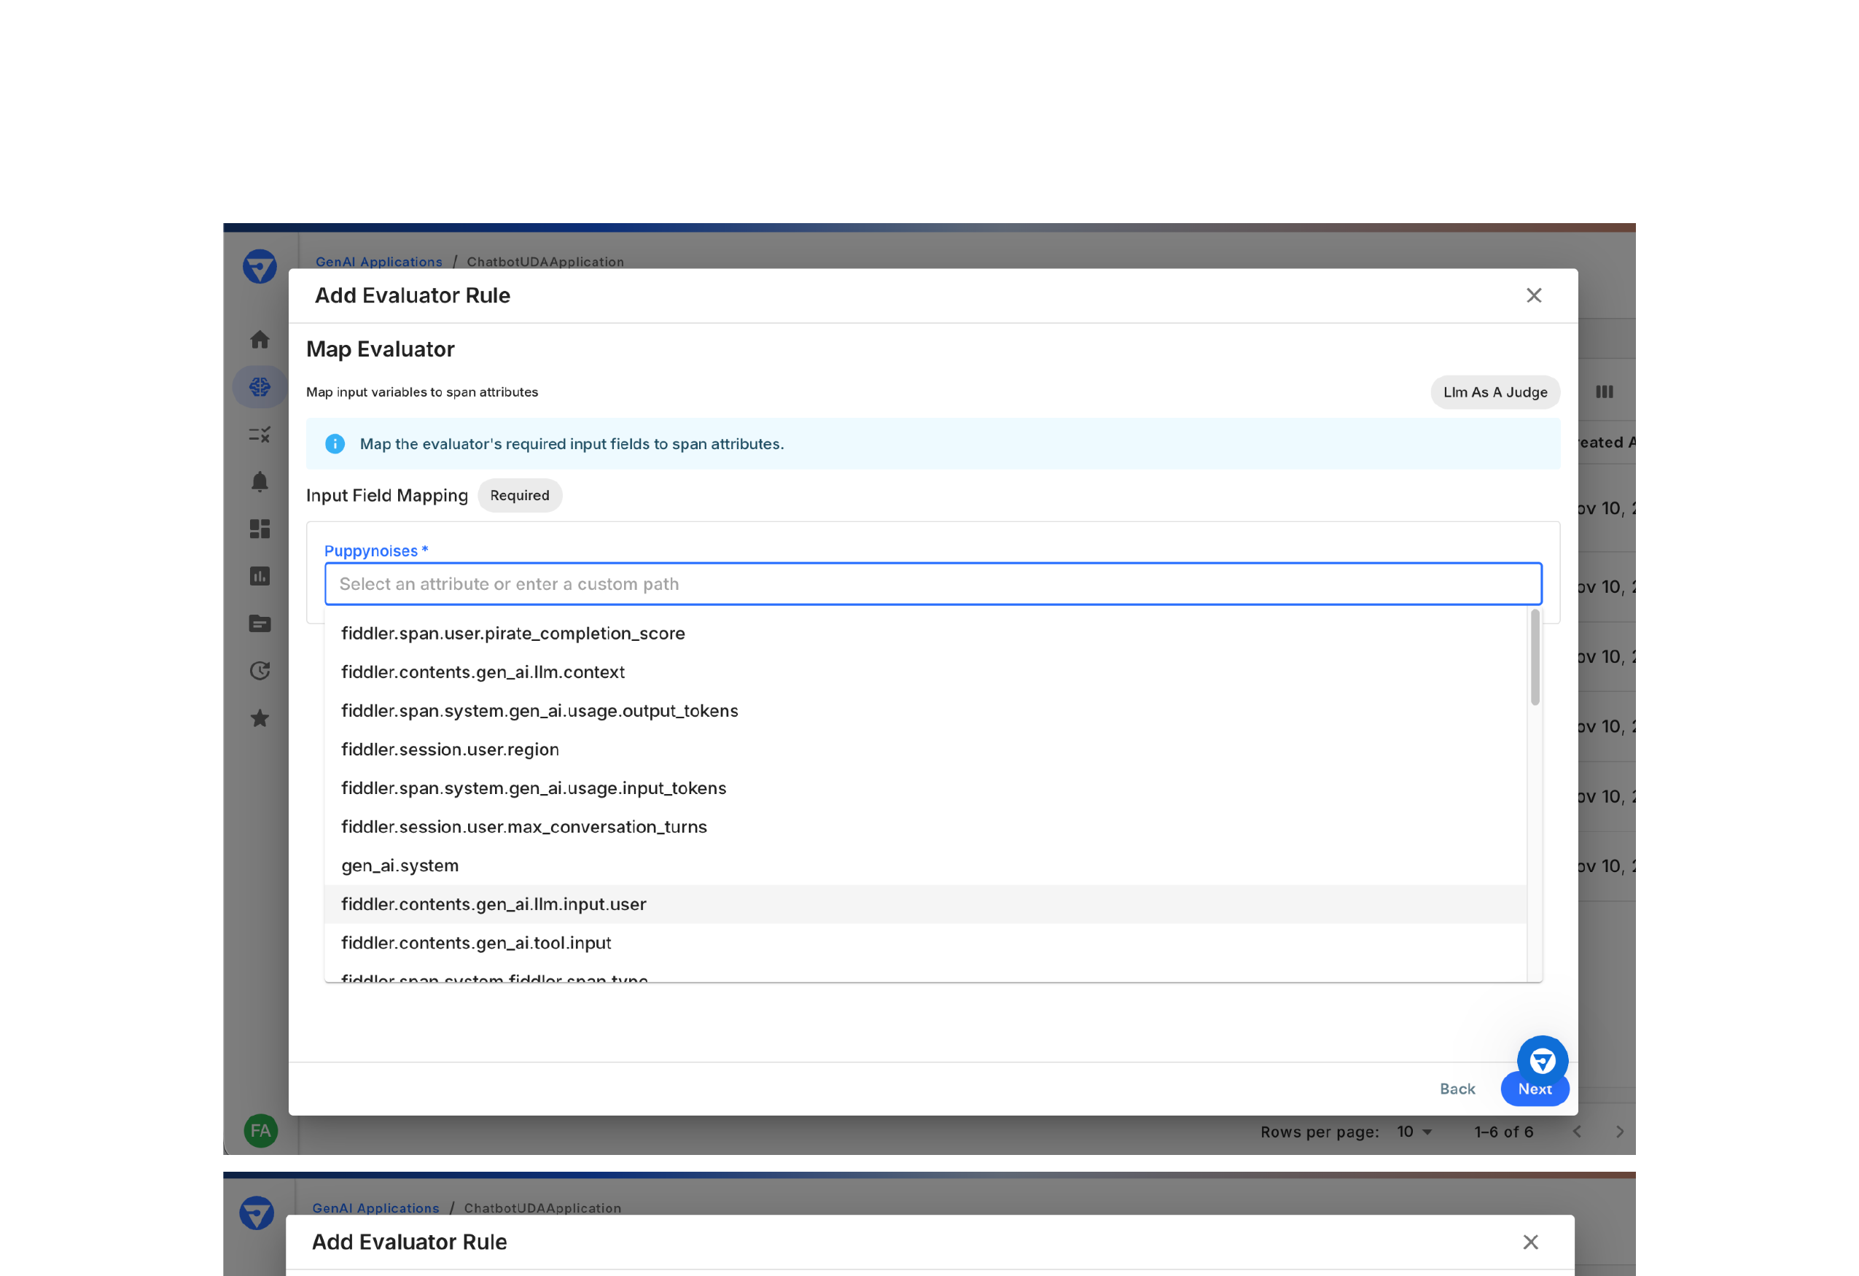Open the projects folder icon in sidebar
The width and height of the screenshot is (1859, 1276).
point(260,623)
